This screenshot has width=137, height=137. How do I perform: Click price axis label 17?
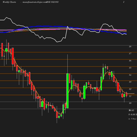click(130, 53)
